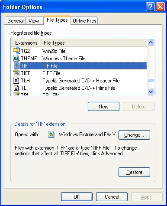The image size is (167, 206).
Task: Click the TLH header file icon
Action: pyautogui.click(x=16, y=80)
